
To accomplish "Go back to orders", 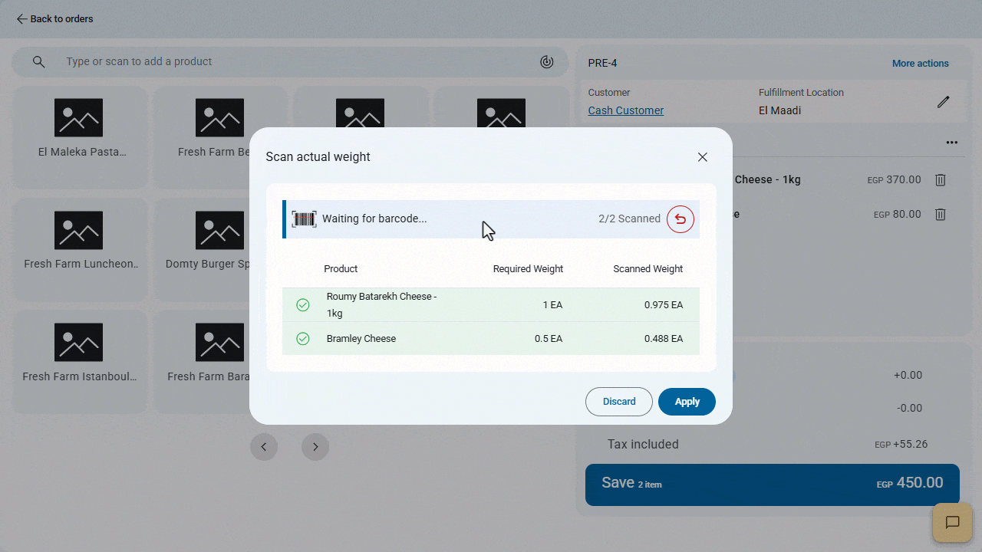I will pyautogui.click(x=55, y=19).
